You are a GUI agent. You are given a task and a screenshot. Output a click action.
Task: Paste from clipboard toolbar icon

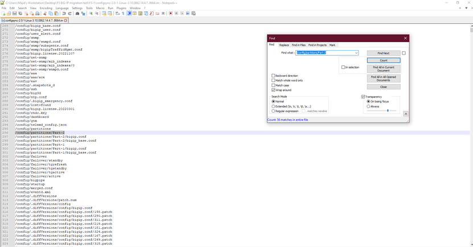click(x=56, y=14)
